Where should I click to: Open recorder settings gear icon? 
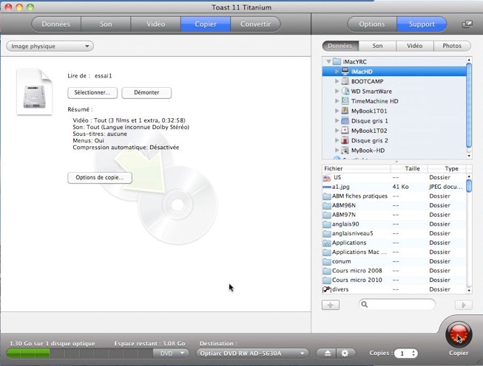(345, 353)
